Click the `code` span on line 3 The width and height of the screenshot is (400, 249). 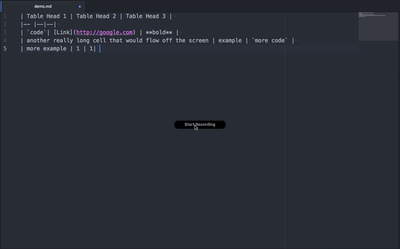(37, 32)
